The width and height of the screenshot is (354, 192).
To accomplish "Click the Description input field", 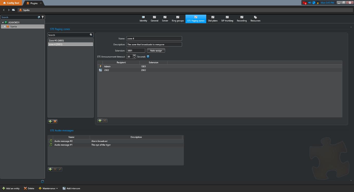I will tap(154, 44).
